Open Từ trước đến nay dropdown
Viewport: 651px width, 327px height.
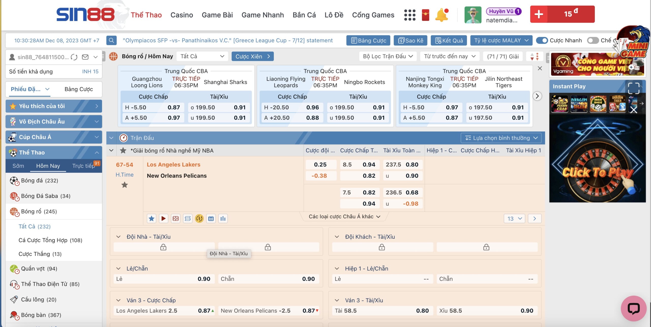pos(450,56)
